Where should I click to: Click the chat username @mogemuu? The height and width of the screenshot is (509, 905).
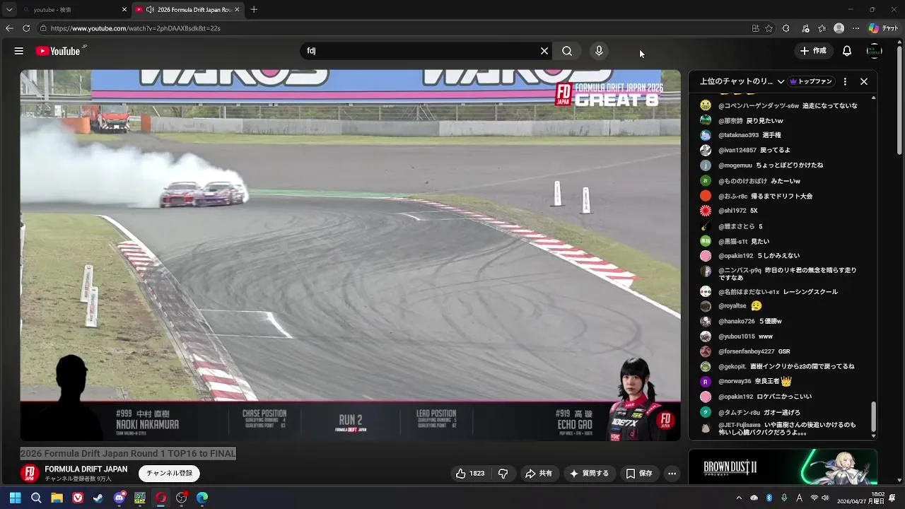tap(735, 165)
